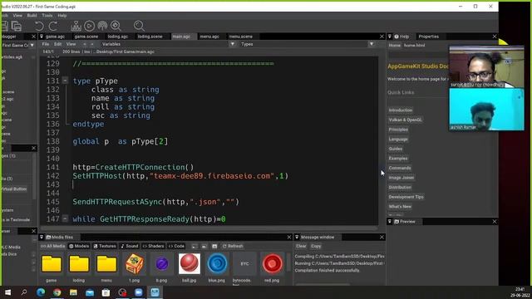Launch Microsoft Edge from taskbar
Image resolution: width=532 pixels, height=299 pixels.
click(x=41, y=292)
